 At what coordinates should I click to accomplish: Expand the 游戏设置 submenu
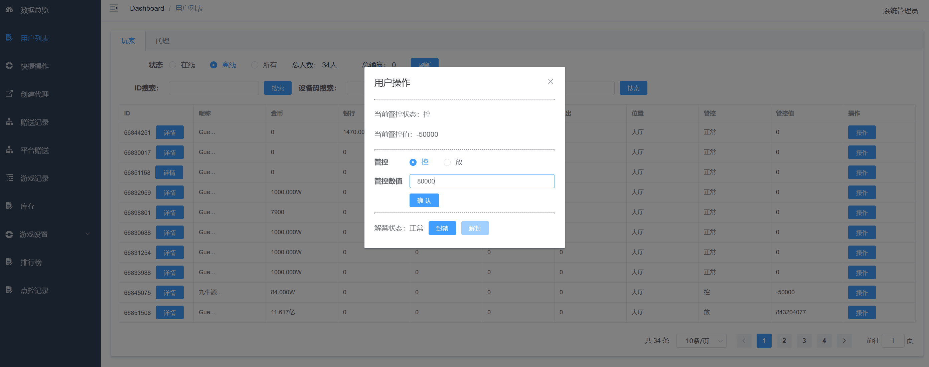click(x=34, y=234)
